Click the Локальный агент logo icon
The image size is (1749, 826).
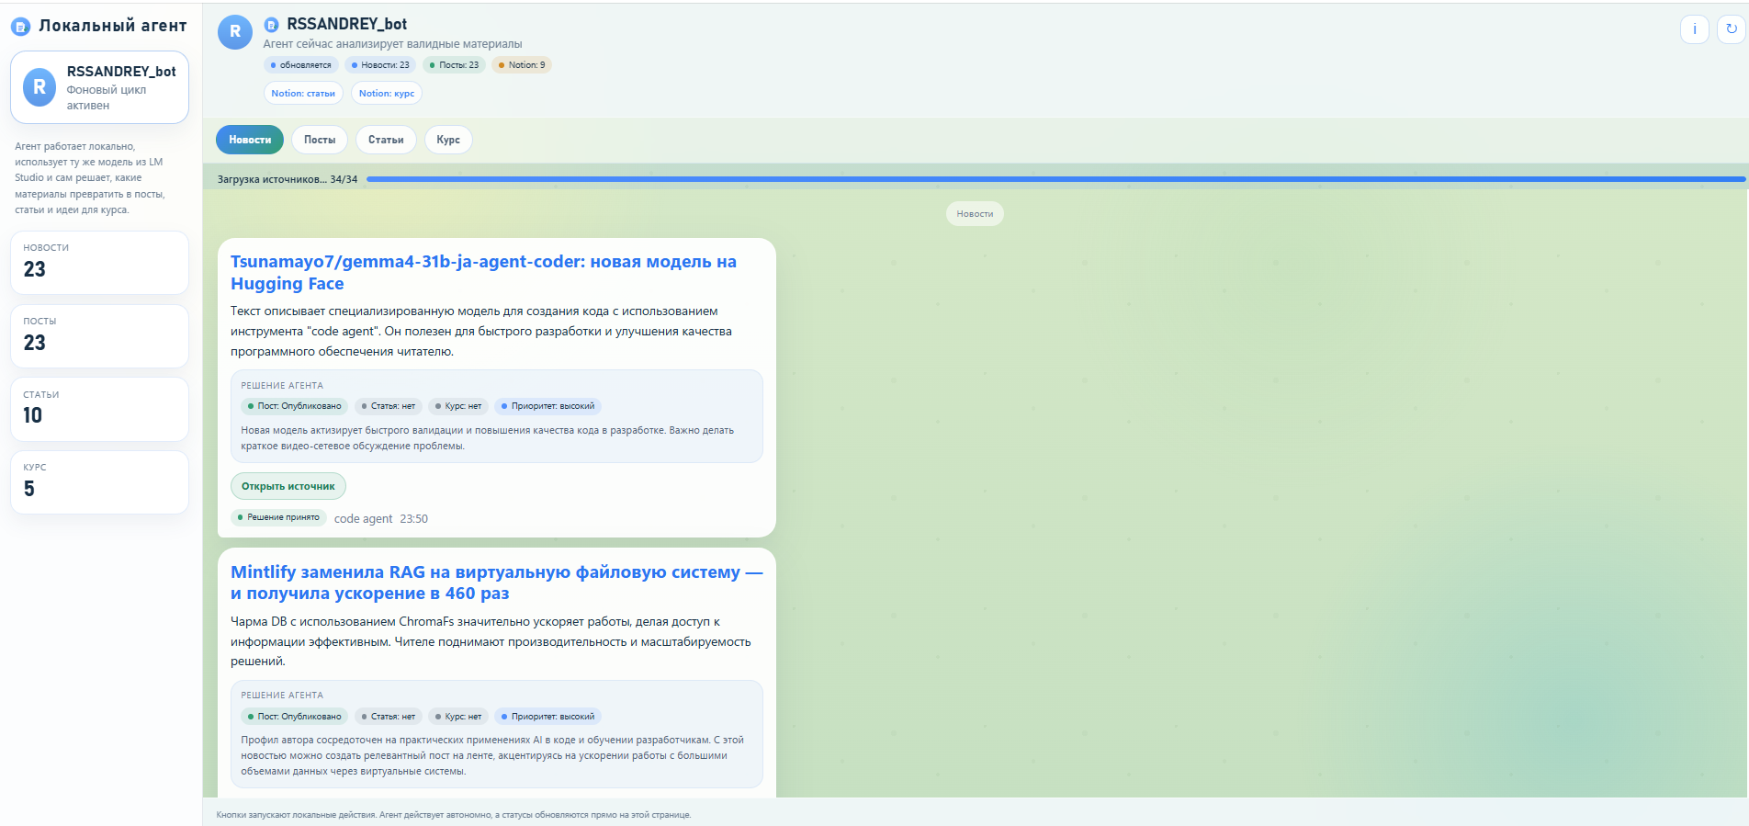pos(20,27)
